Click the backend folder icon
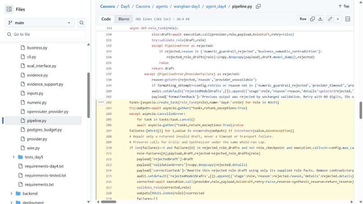The height and width of the screenshot is (204, 363). pos(18,194)
